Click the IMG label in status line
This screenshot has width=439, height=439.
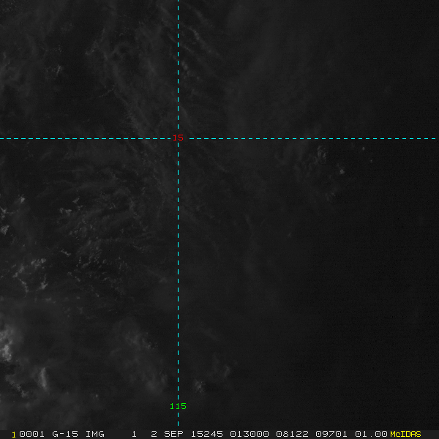pos(95,434)
